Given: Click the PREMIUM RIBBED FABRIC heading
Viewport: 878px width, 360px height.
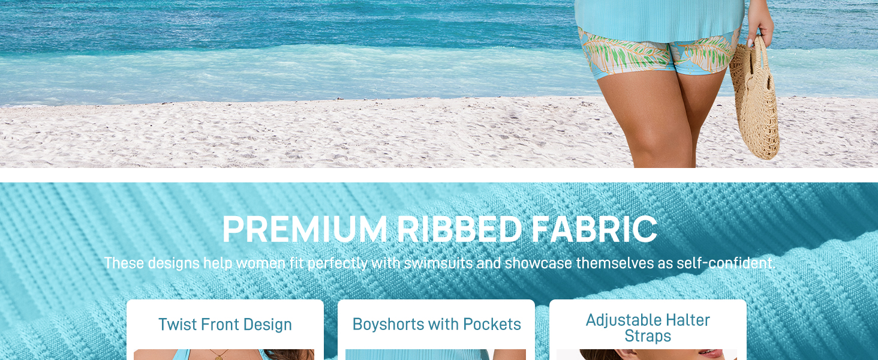Looking at the screenshot, I should pos(439,229).
